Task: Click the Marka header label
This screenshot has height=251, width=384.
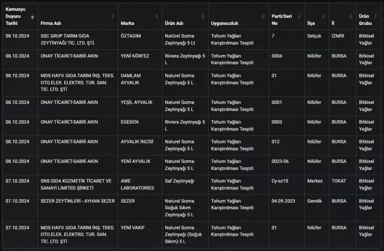Action: tap(127, 23)
